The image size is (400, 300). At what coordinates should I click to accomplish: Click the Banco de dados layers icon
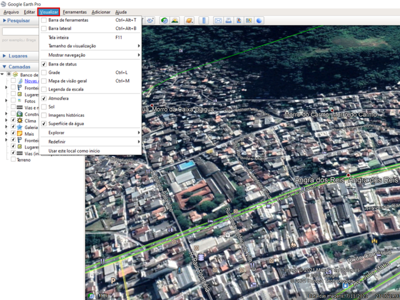tap(15, 75)
